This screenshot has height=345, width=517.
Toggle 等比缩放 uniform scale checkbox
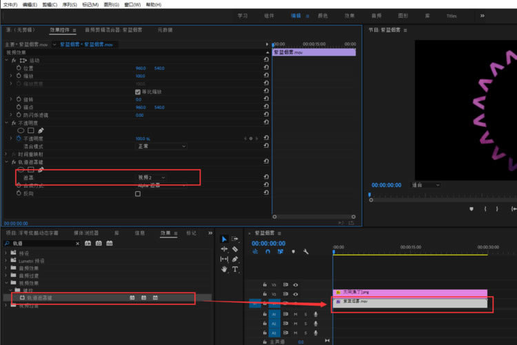point(138,91)
